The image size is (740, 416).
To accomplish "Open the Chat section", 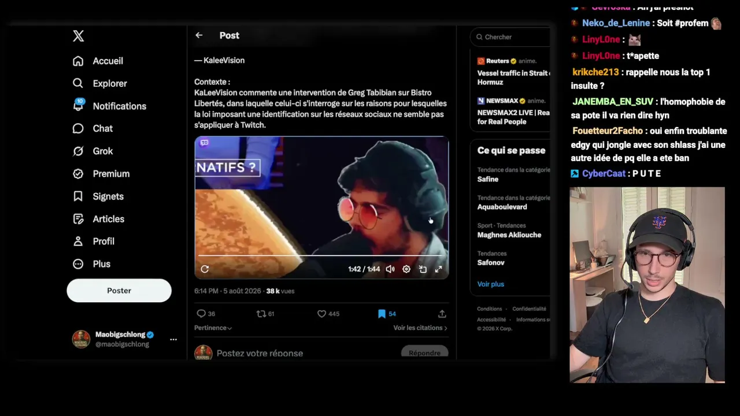I will 93,128.
